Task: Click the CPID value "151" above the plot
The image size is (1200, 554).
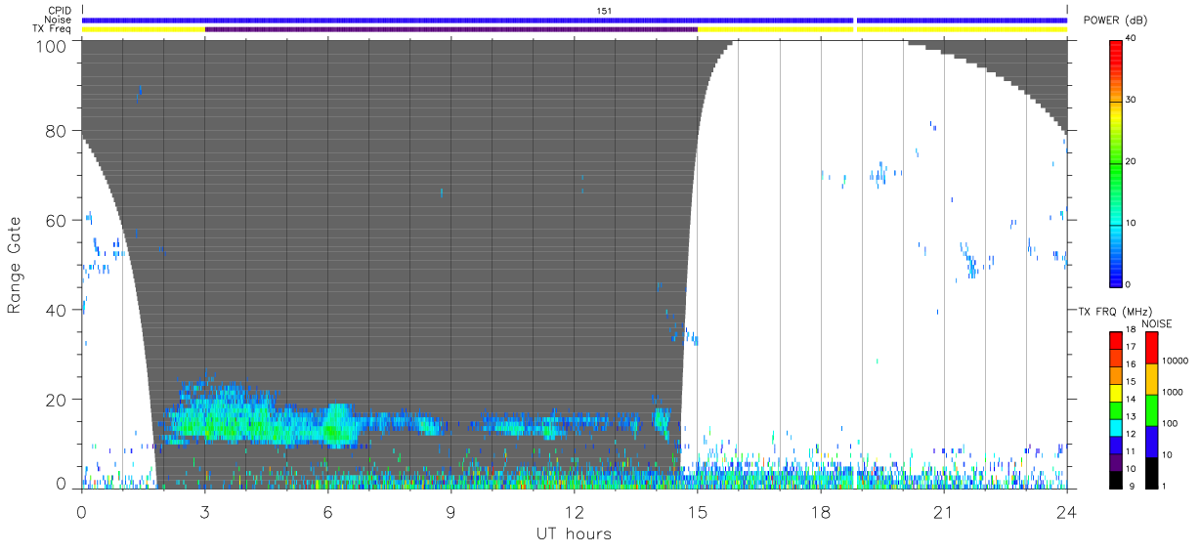Action: [x=606, y=11]
